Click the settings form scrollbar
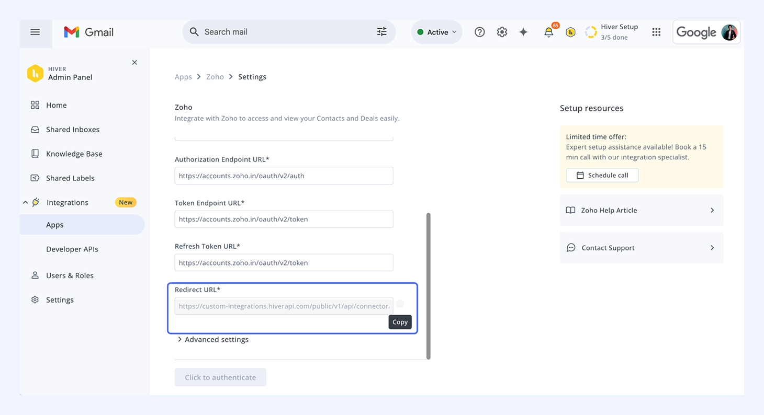Screen dimensions: 764x415 (x=429, y=286)
